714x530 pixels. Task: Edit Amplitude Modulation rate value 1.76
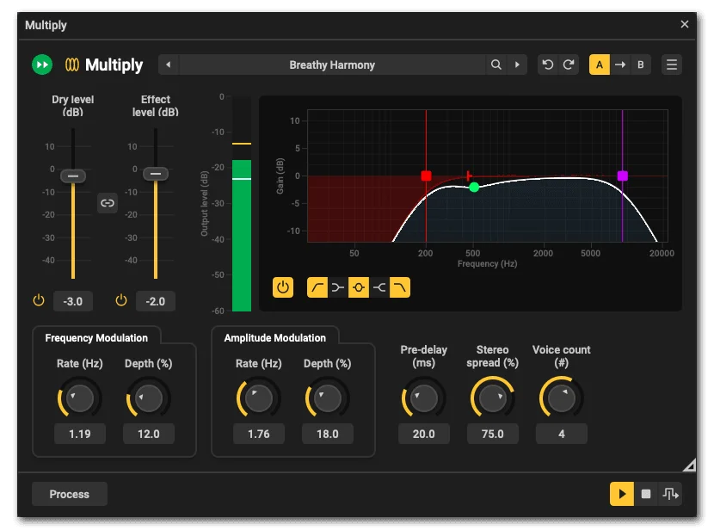259,434
